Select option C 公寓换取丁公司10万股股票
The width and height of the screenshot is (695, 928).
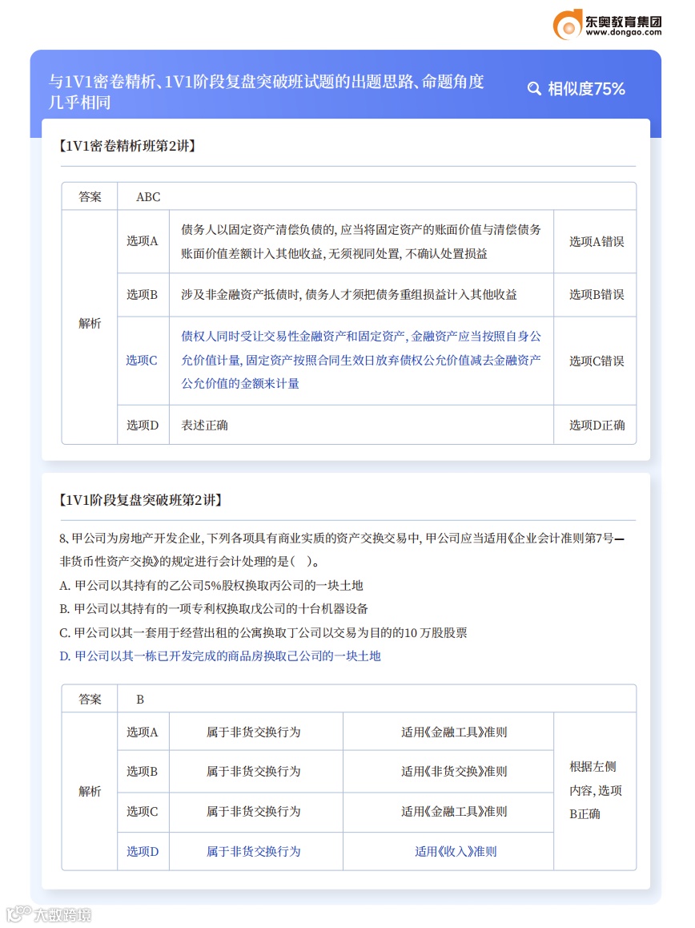(x=263, y=632)
